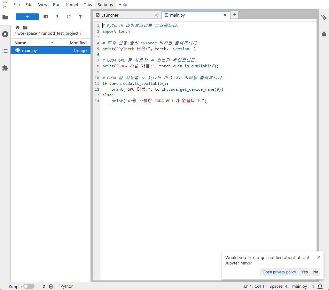Click the Launcher tab's external-link icon
The height and width of the screenshot is (290, 329).
pos(98,15)
